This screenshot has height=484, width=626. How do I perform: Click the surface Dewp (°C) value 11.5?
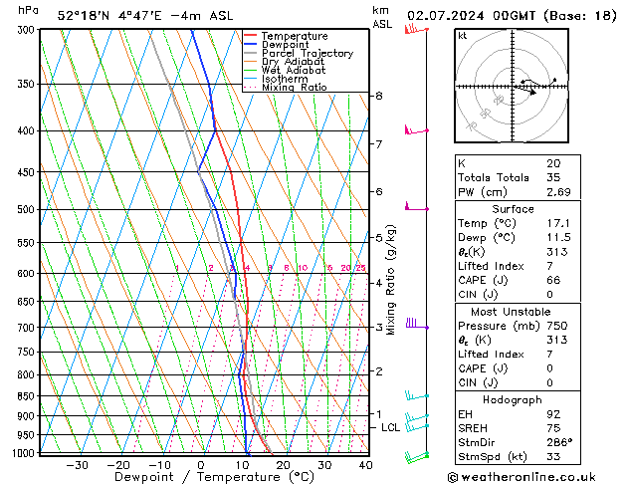(558, 237)
